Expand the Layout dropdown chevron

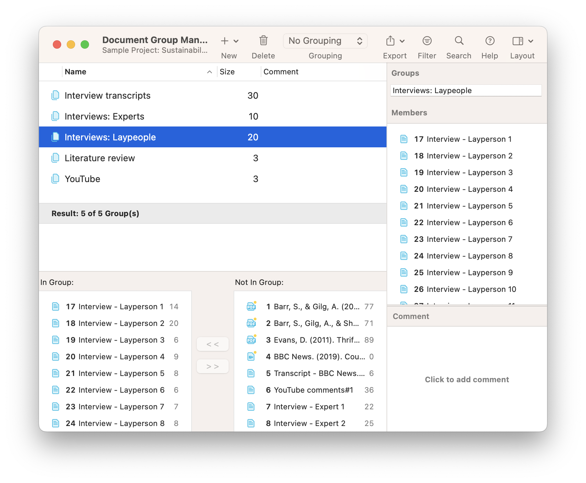click(x=531, y=41)
